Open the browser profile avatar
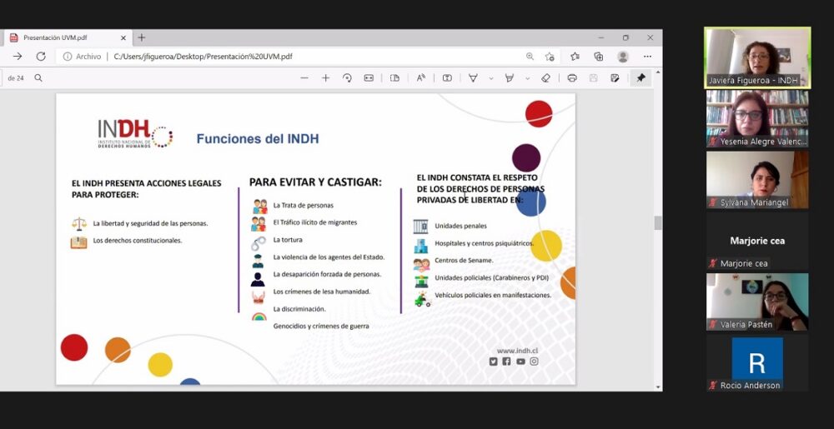The width and height of the screenshot is (834, 429). (x=623, y=57)
